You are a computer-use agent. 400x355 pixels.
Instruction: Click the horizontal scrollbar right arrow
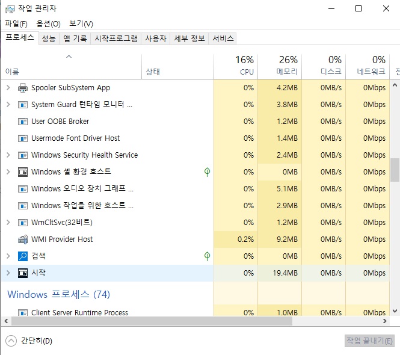(x=385, y=321)
